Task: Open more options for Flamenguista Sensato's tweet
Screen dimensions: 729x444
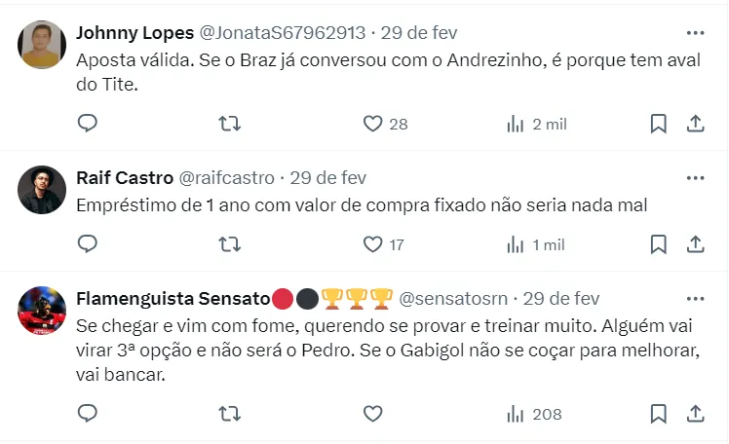Action: click(x=695, y=298)
